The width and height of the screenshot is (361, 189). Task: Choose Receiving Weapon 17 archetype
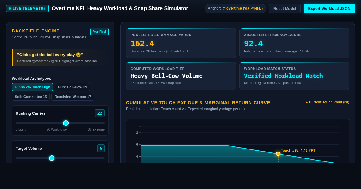[73, 97]
